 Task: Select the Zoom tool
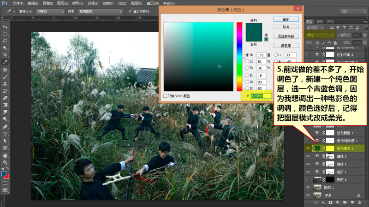[5, 162]
